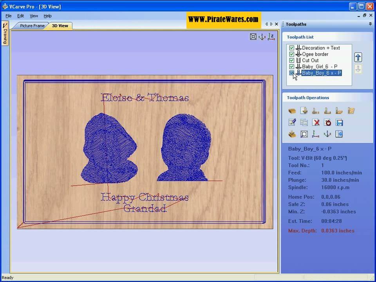Click the delete toolpath red X icon

pos(316,123)
